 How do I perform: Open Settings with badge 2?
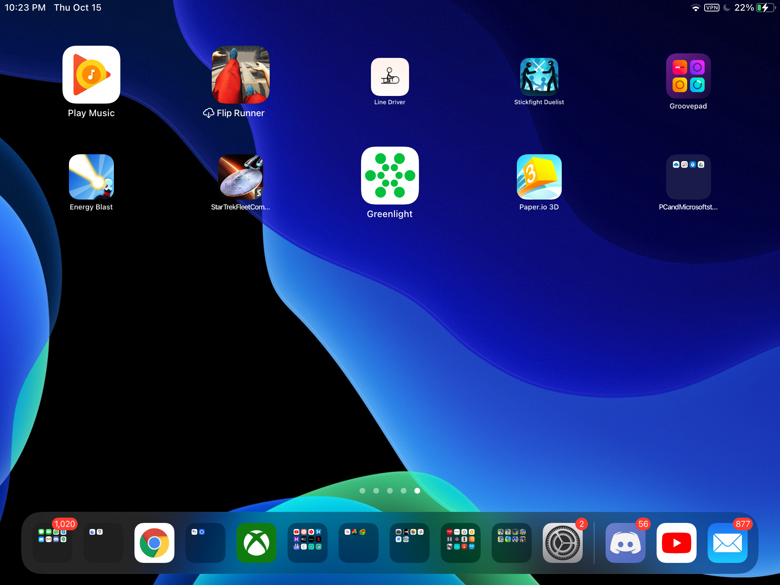(x=563, y=543)
